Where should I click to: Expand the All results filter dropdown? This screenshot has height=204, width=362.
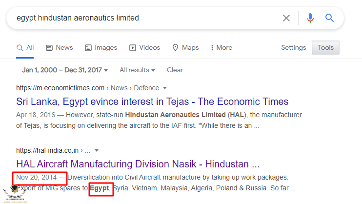tap(137, 70)
